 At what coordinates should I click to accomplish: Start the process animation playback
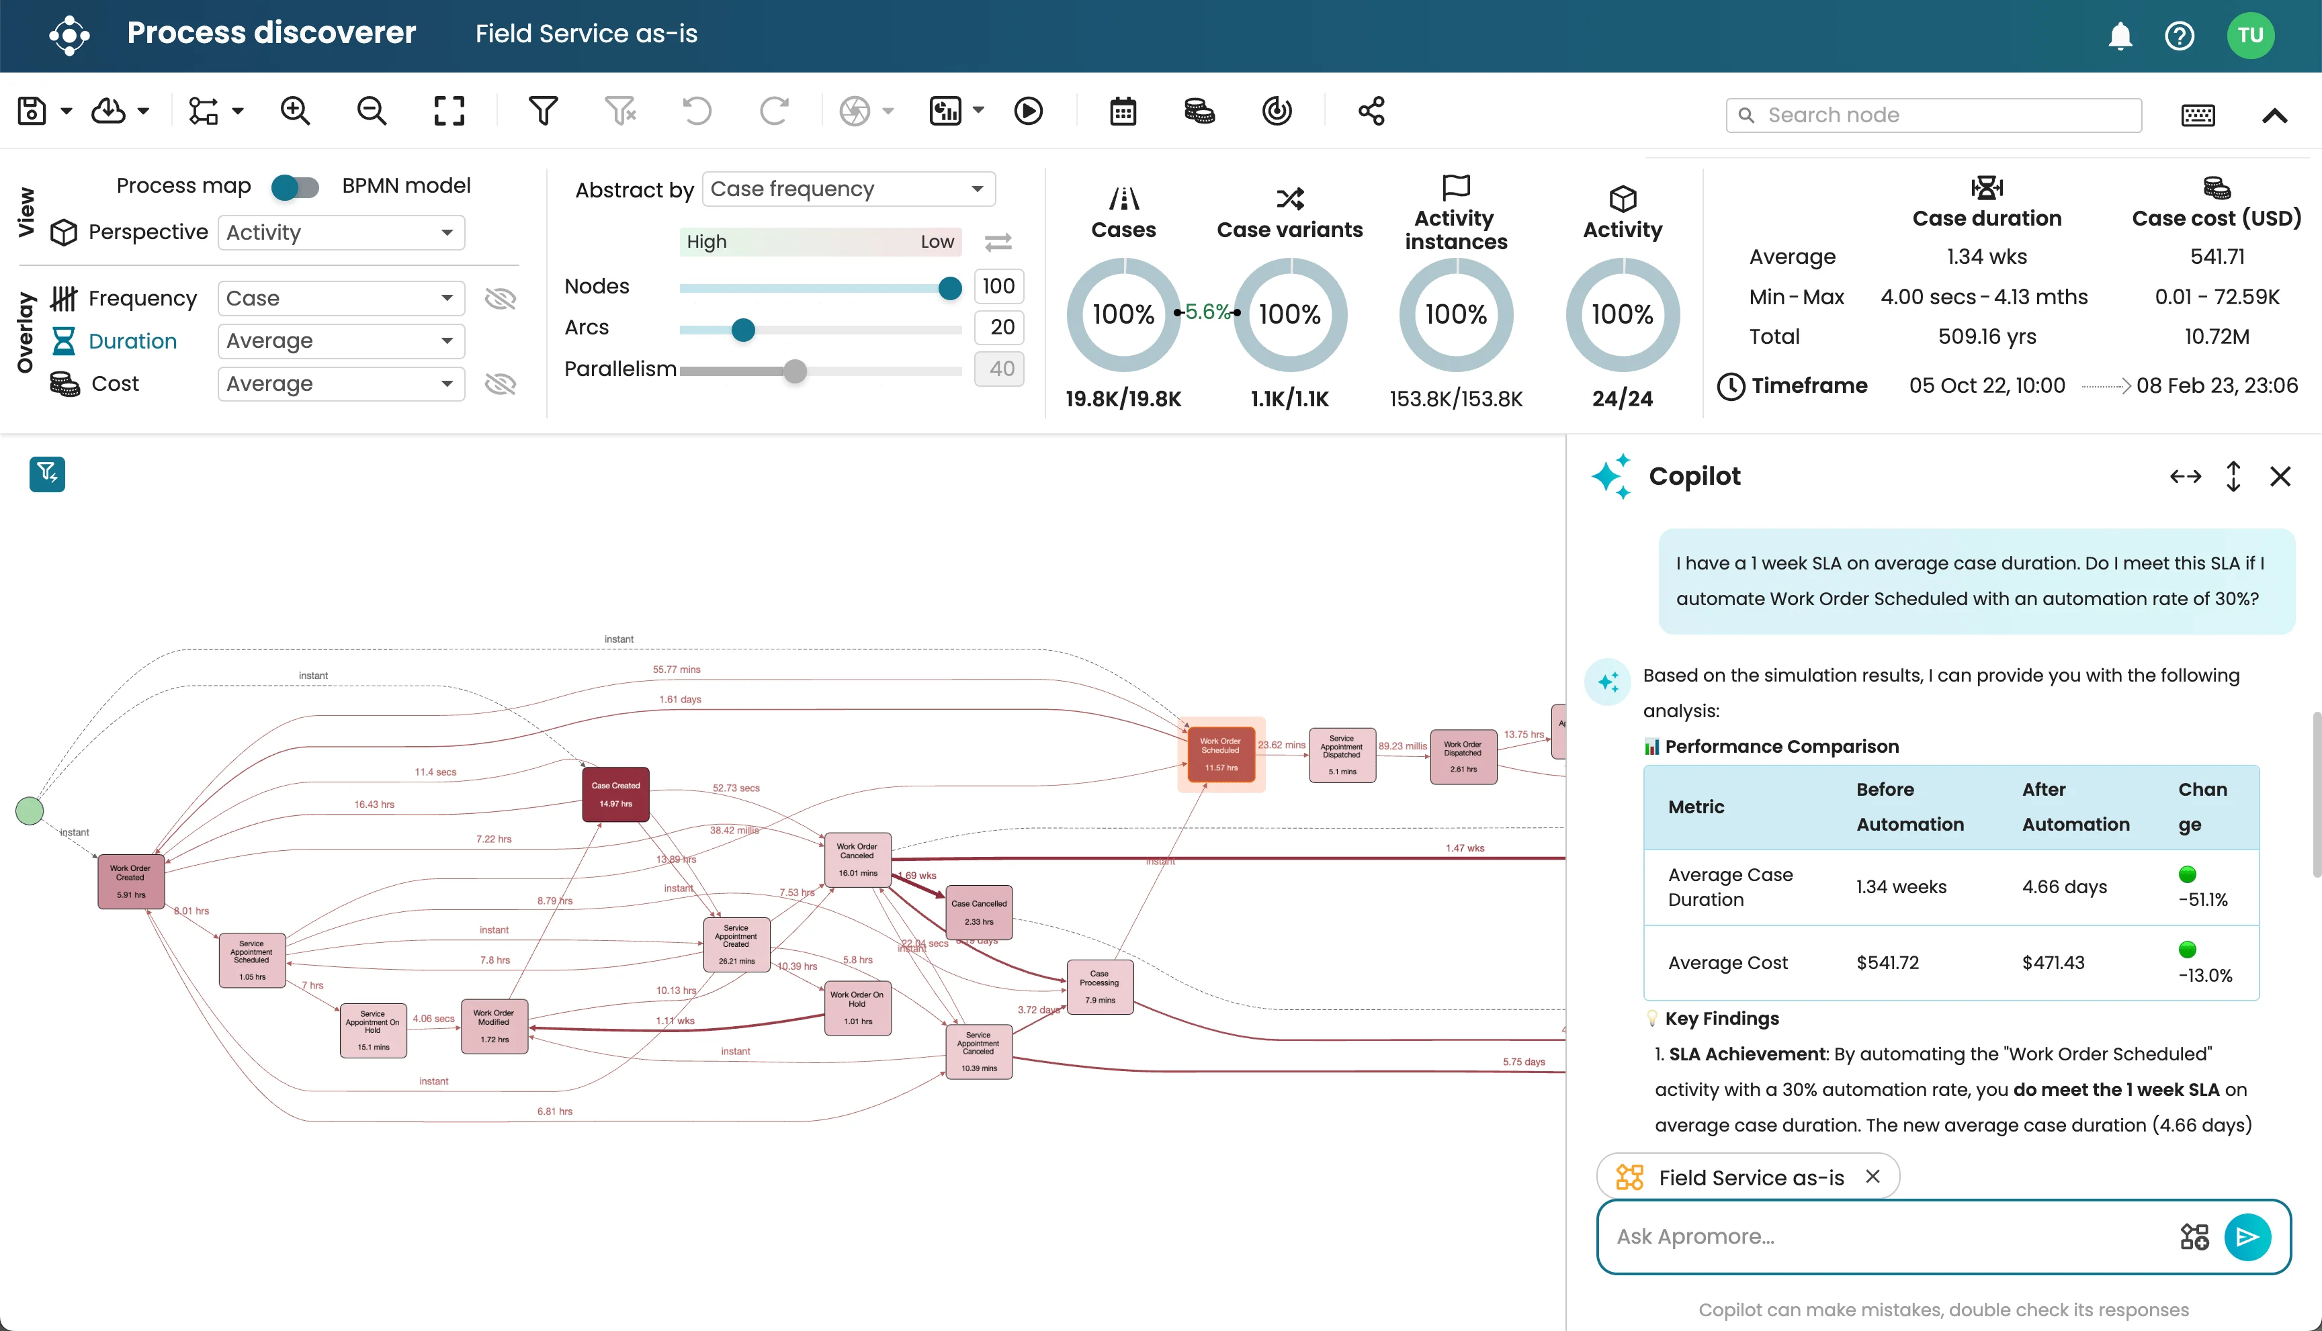[1028, 111]
